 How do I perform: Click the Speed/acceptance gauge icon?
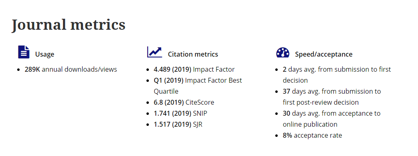283,53
